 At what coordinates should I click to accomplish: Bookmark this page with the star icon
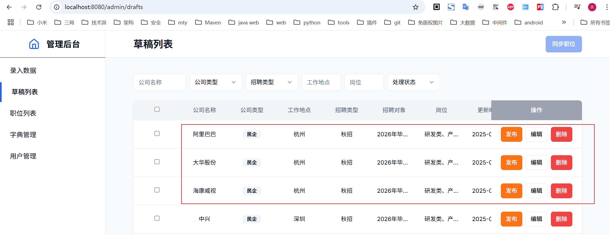click(415, 7)
